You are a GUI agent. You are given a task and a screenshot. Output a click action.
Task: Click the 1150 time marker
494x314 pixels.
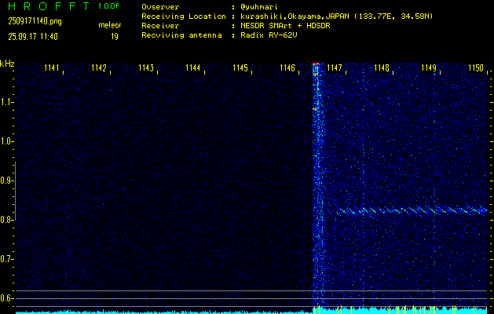point(476,68)
